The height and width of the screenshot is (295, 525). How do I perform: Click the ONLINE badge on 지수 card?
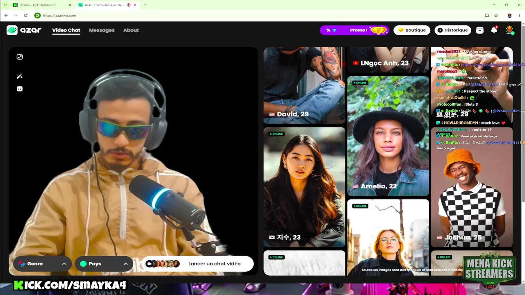tap(276, 134)
